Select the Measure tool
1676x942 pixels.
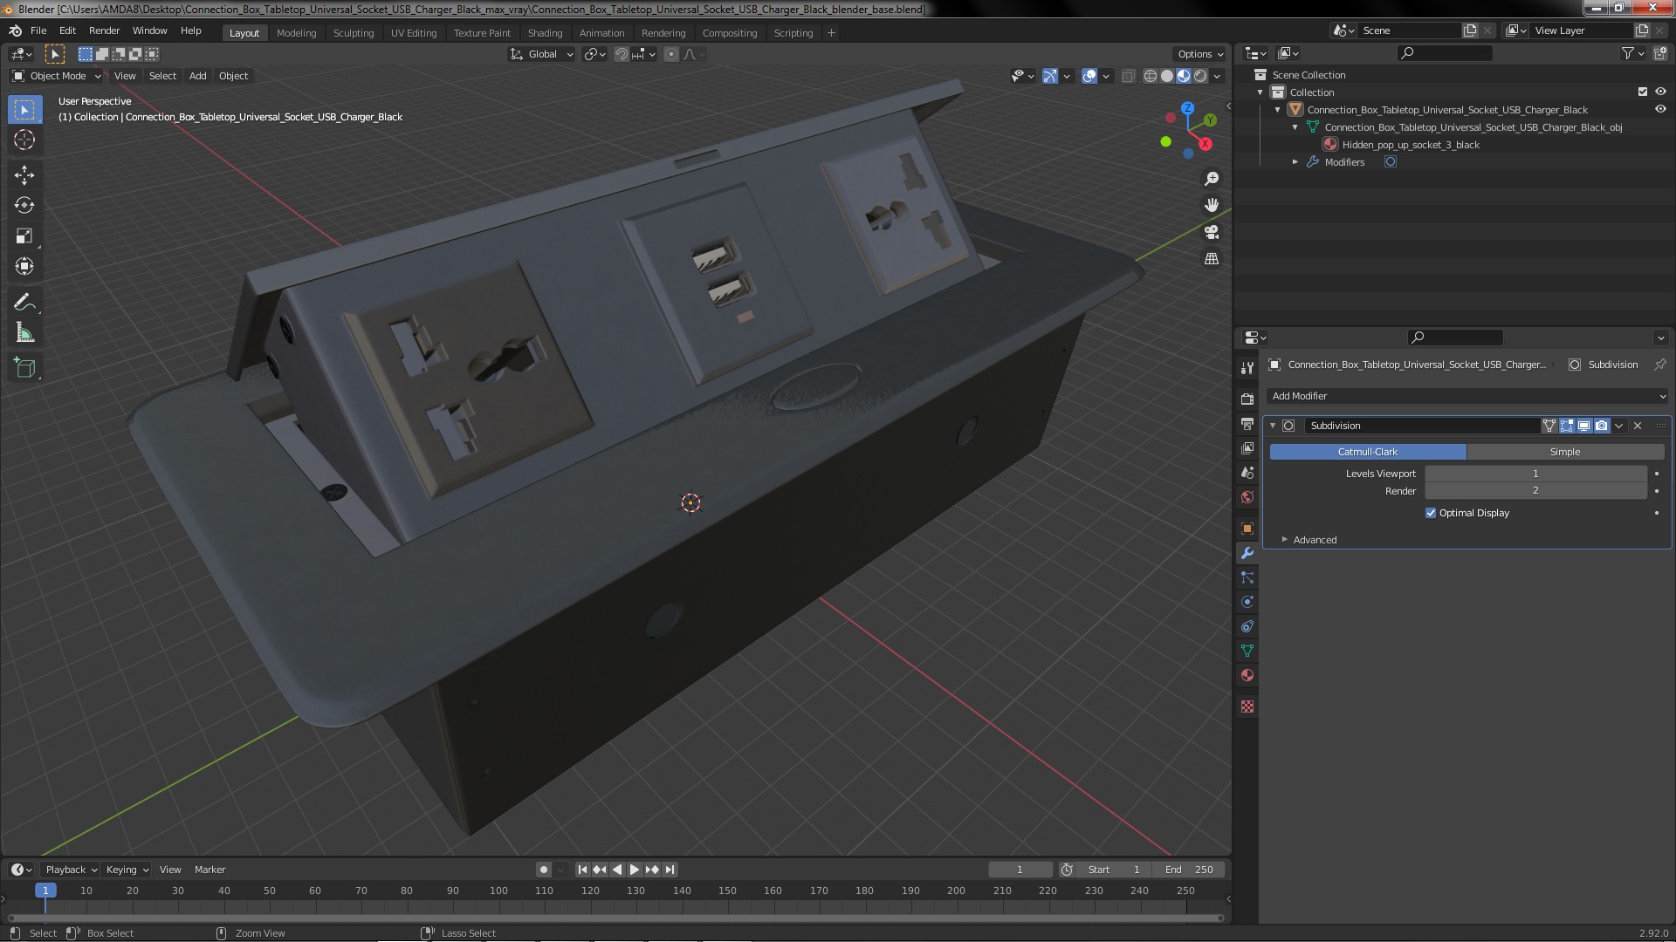tap(24, 333)
